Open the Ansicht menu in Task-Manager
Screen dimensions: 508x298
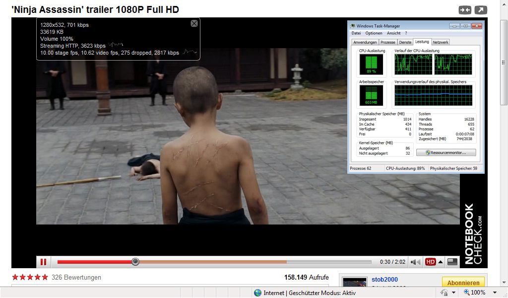[393, 33]
